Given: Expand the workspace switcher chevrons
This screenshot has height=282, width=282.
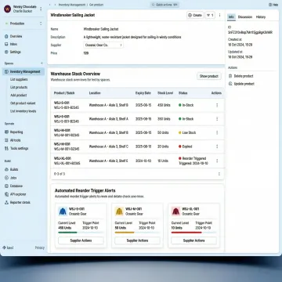Looking at the screenshot, I should [41, 9].
